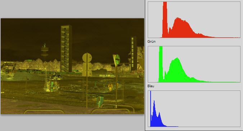Click the red channel histogram graph
Screen dimensions: 243x131
point(194,20)
